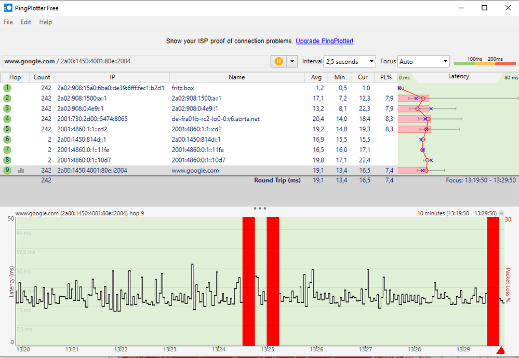Open the Edit menu
The width and height of the screenshot is (519, 358).
tap(26, 22)
